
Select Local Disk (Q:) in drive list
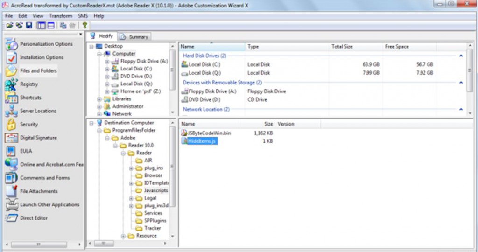pos(204,73)
